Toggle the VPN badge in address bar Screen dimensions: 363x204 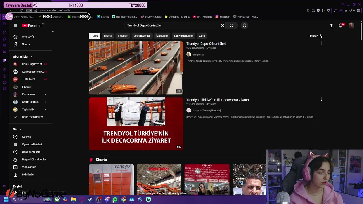pyautogui.click(x=29, y=10)
